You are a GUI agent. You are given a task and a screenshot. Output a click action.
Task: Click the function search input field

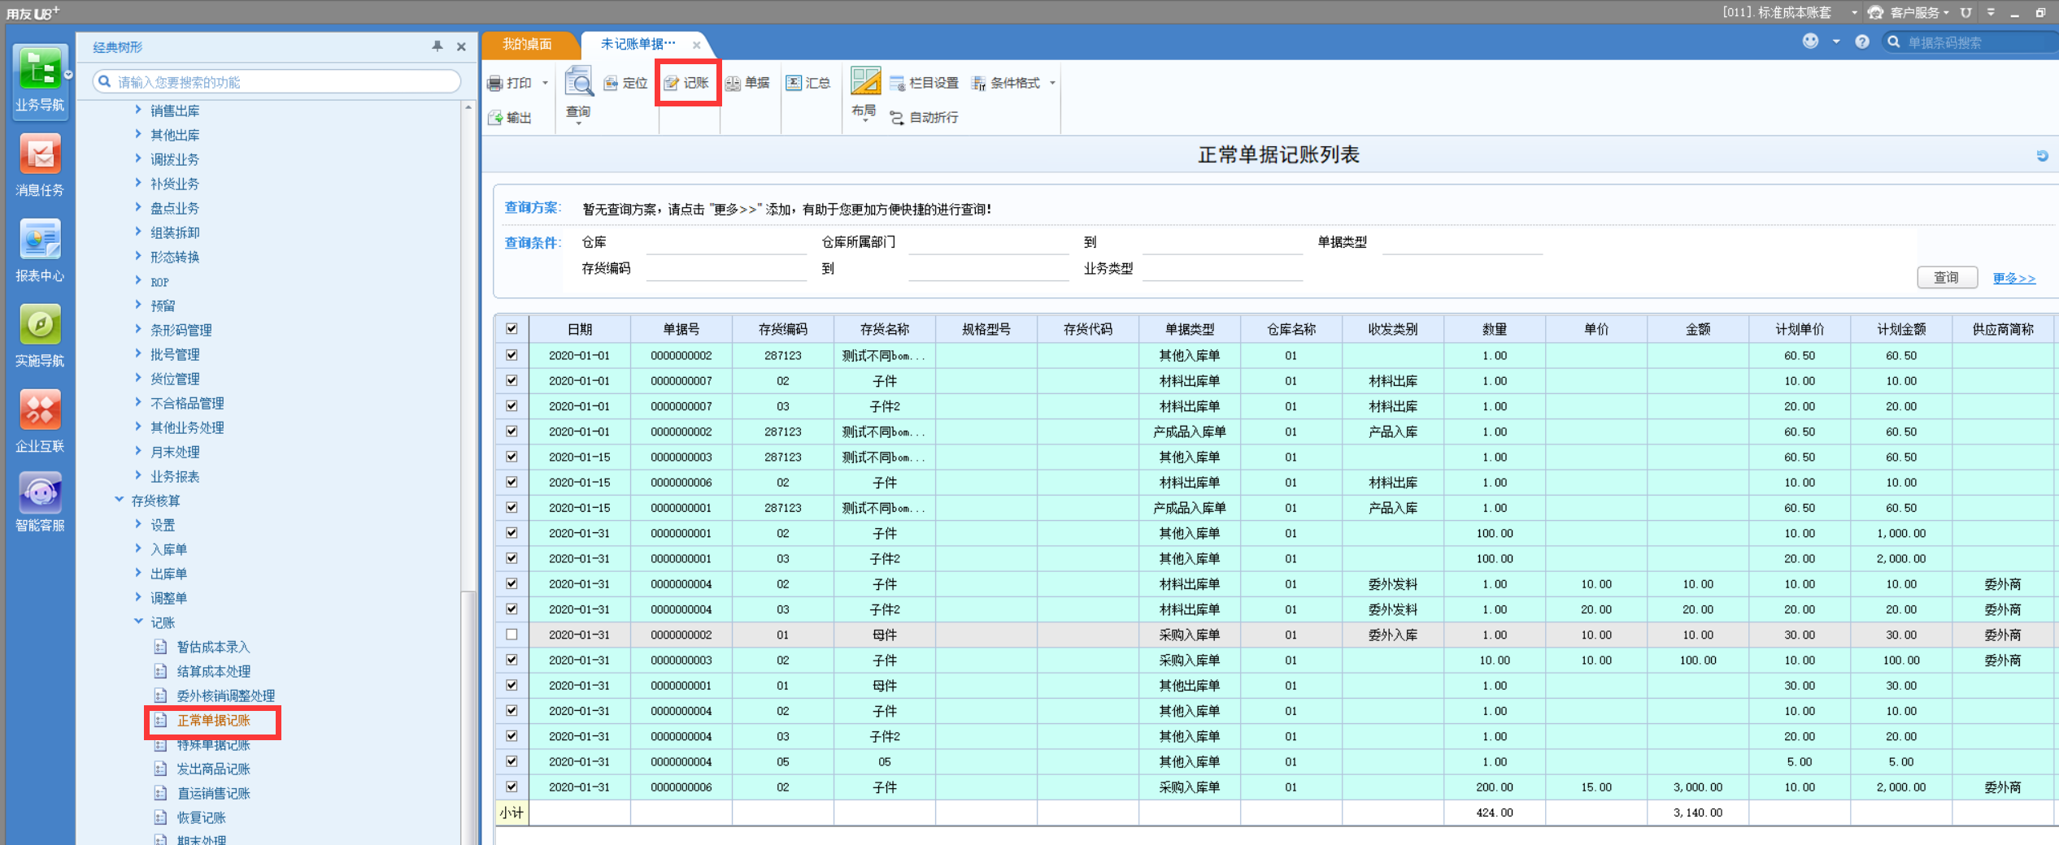pos(277,82)
